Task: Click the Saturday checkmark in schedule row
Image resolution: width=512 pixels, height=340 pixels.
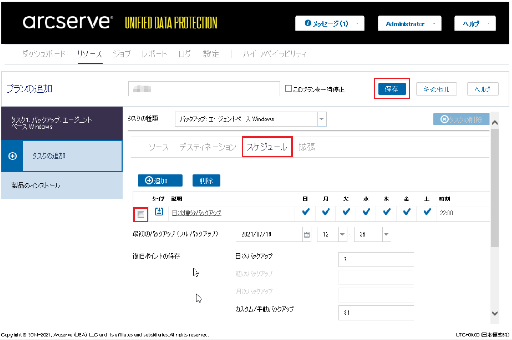Action: click(x=427, y=212)
